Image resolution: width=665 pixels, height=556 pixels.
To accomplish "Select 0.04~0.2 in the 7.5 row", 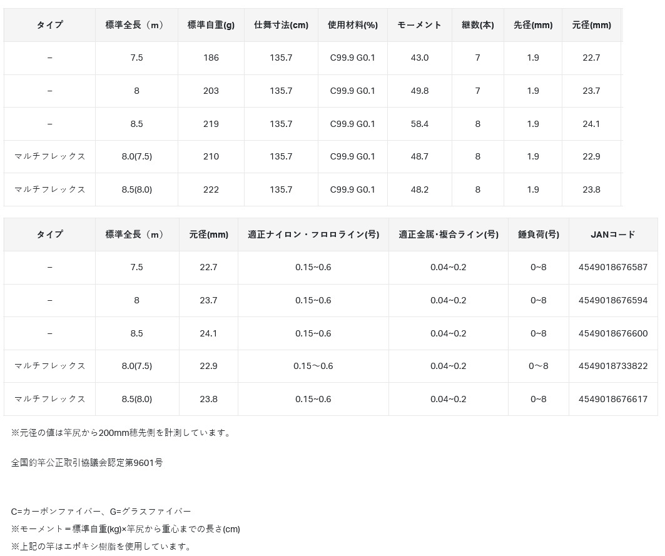I will [x=449, y=267].
